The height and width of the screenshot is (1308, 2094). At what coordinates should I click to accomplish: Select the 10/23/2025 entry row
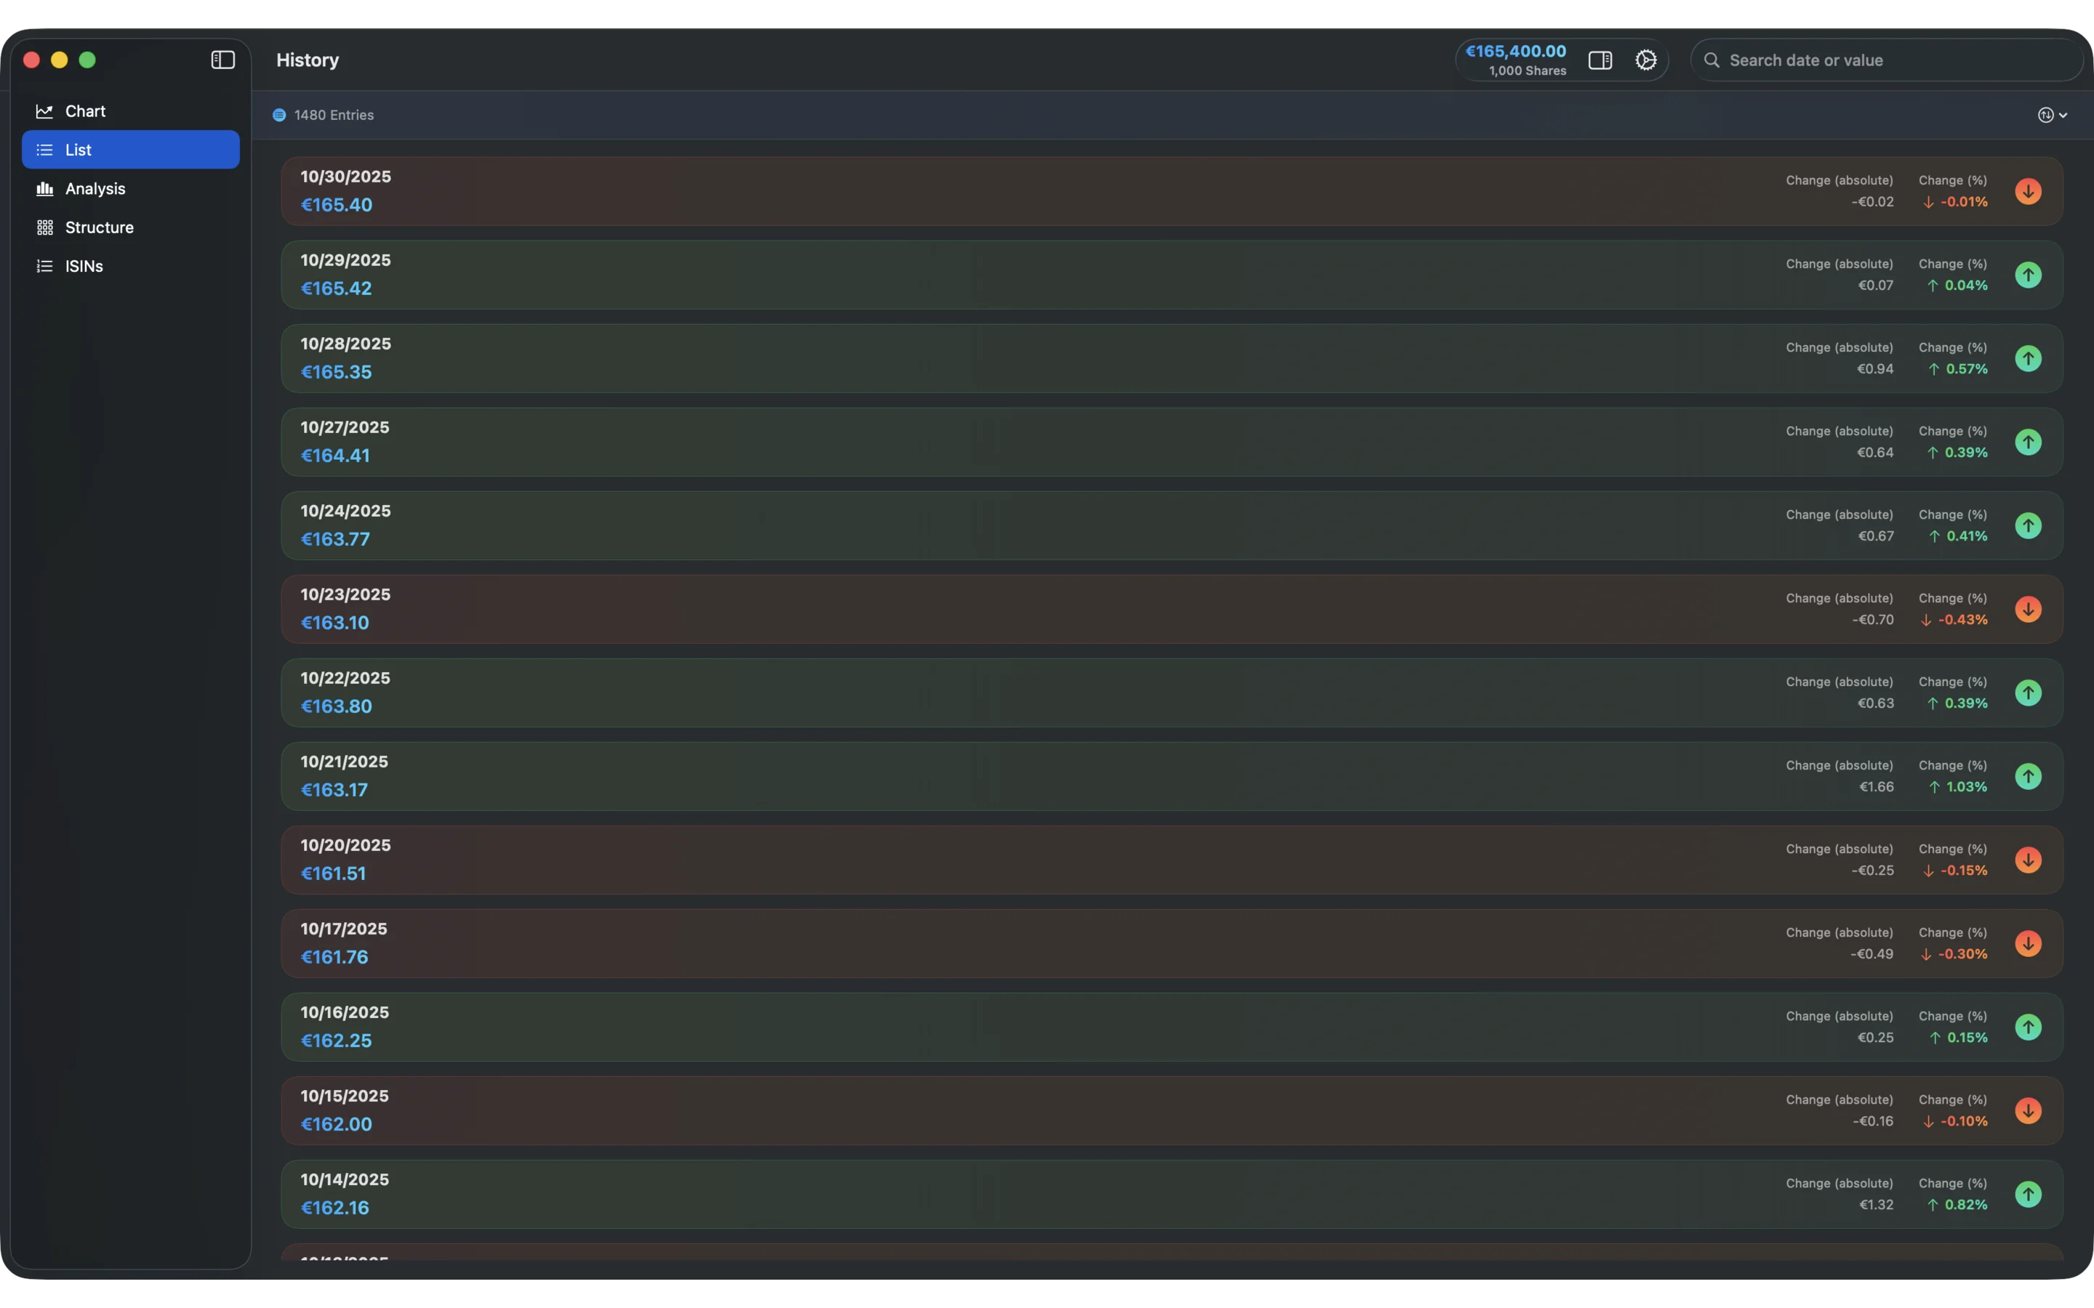point(1038,608)
